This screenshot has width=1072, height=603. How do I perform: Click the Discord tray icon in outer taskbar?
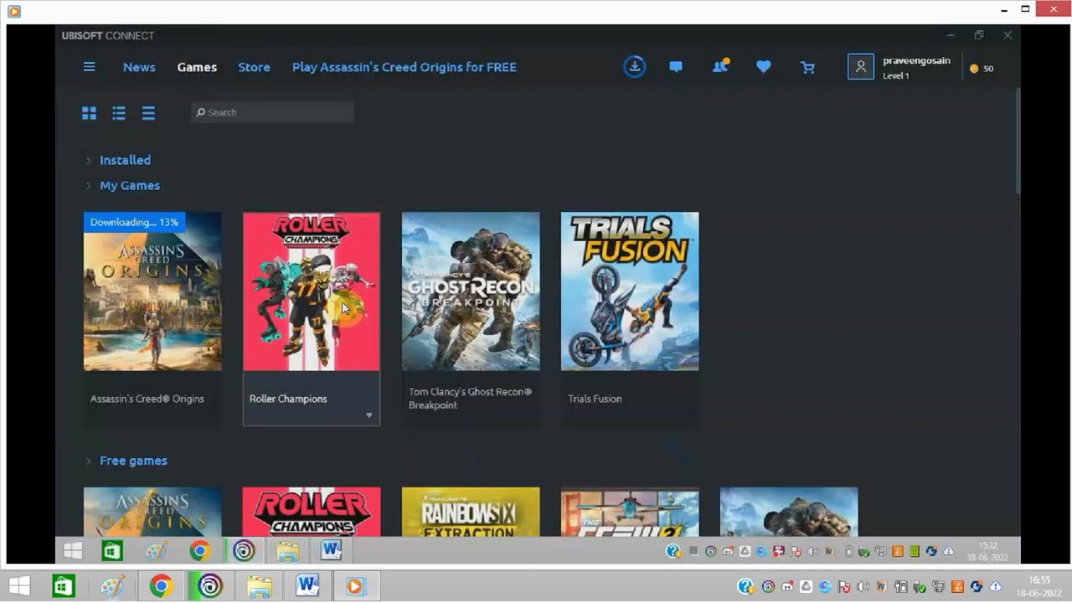point(787,586)
